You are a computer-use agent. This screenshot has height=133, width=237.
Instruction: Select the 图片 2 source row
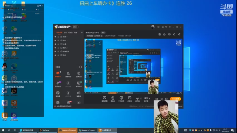point(68,48)
